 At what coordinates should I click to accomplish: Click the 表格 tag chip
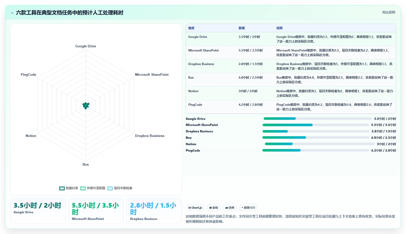pos(213,208)
